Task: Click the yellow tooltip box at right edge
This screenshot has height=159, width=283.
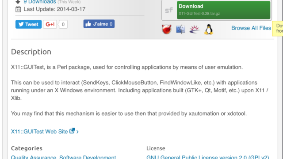Action: click(x=278, y=28)
